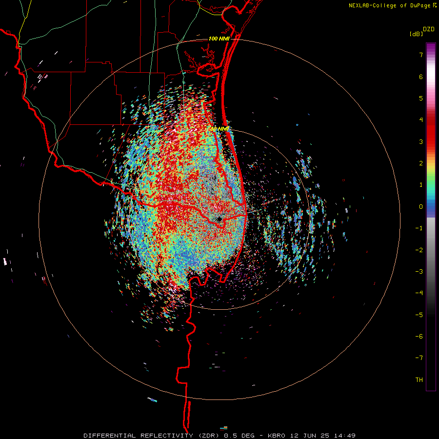Click the 7 value on the color scale

click(421, 55)
